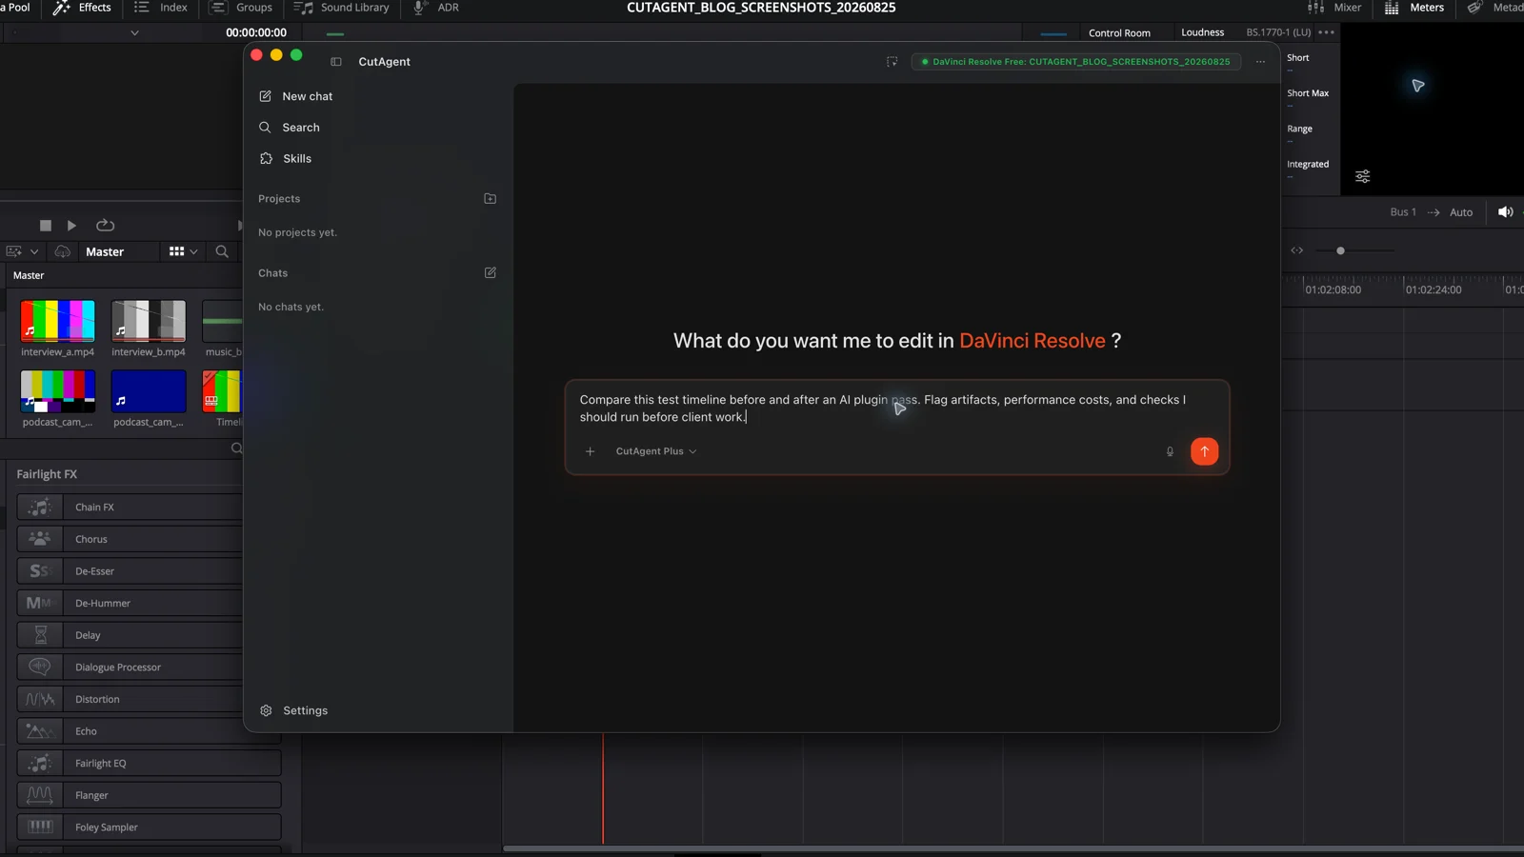This screenshot has height=857, width=1524.
Task: Click the Stop playback button in media pool
Action: click(x=45, y=226)
